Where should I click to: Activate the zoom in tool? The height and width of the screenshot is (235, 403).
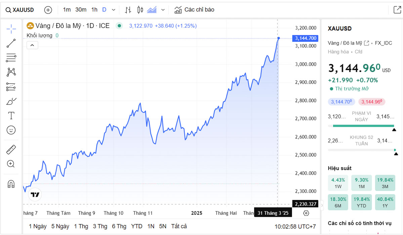pyautogui.click(x=11, y=164)
